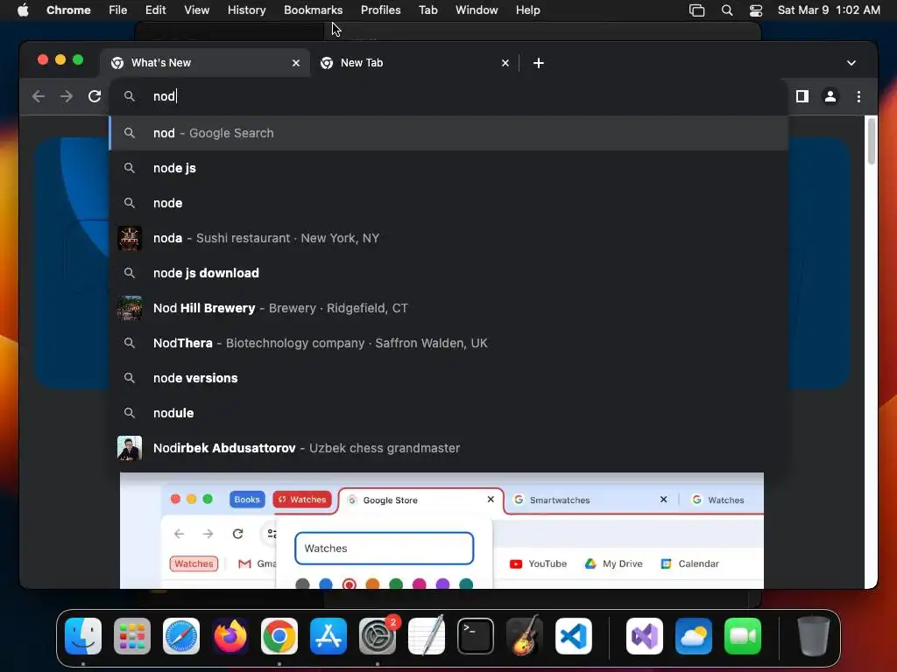
Task: Open the Help menu
Action: [x=527, y=10]
